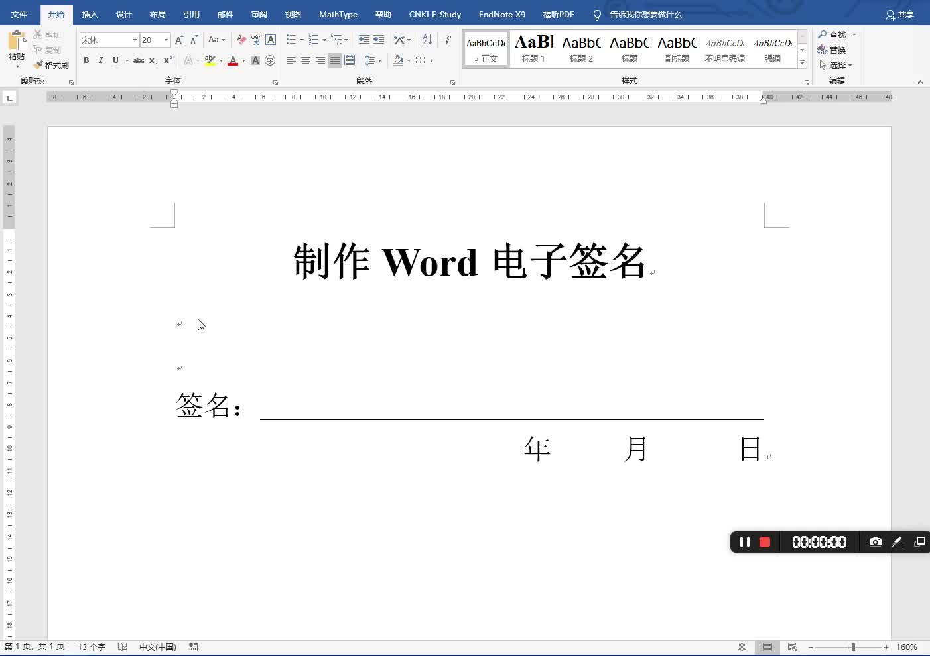The image size is (930, 656).
Task: Click the sort A-Z icon
Action: pyautogui.click(x=427, y=40)
